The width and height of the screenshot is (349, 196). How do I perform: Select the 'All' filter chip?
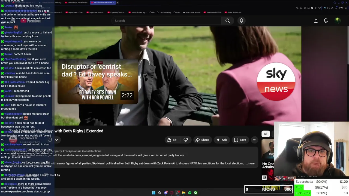click(266, 134)
